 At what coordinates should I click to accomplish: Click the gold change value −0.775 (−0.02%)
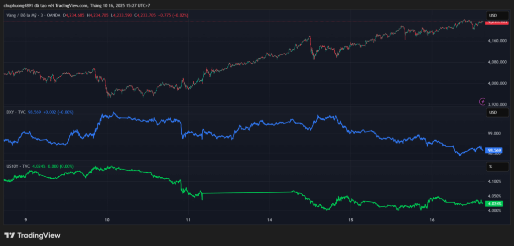172,16
